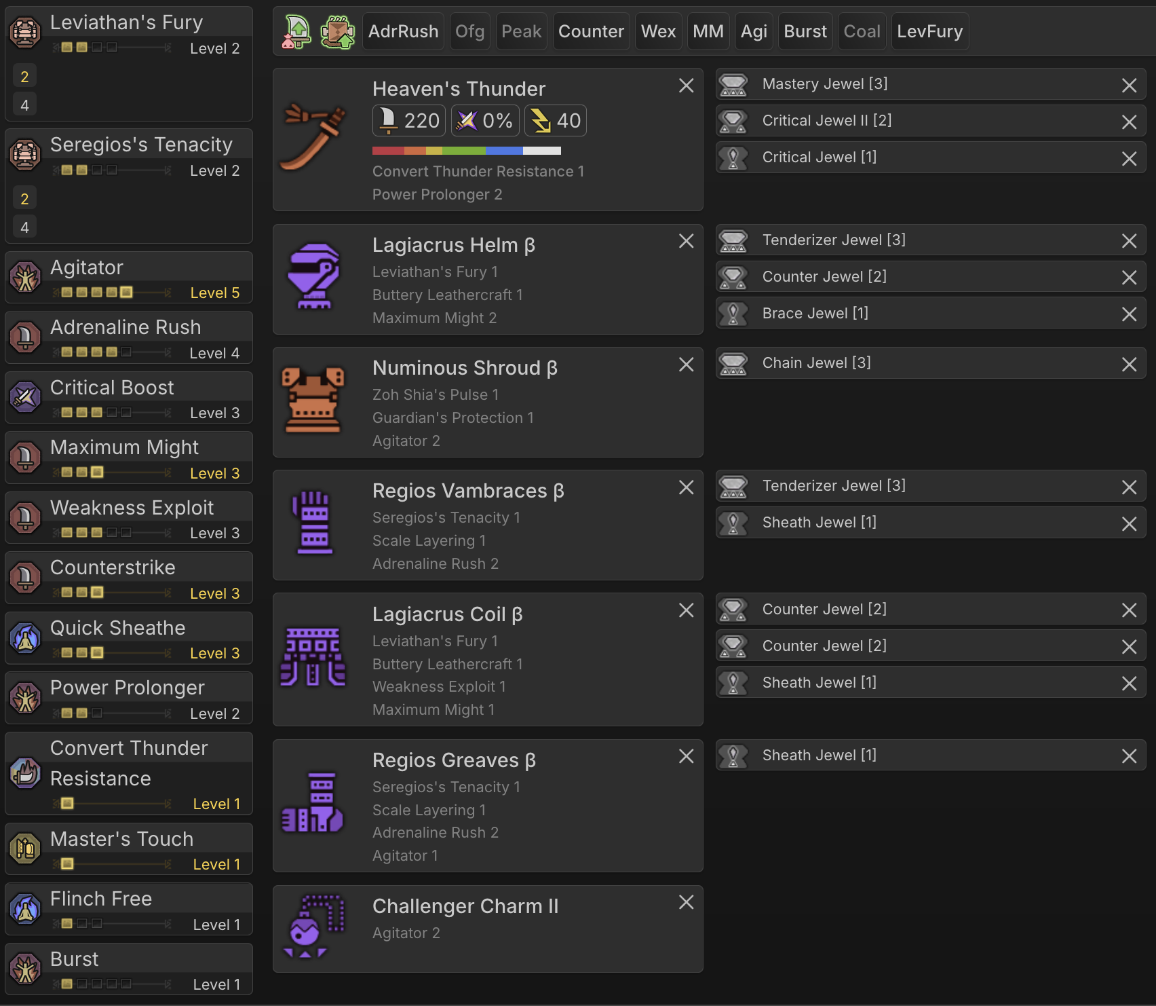Select the Critical Jewel II [2] slot

pos(931,121)
